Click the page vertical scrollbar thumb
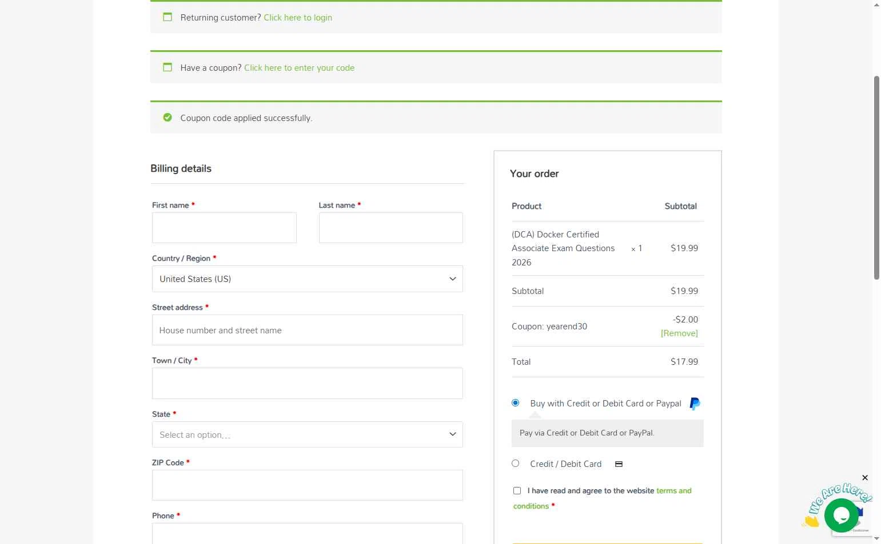 876,177
